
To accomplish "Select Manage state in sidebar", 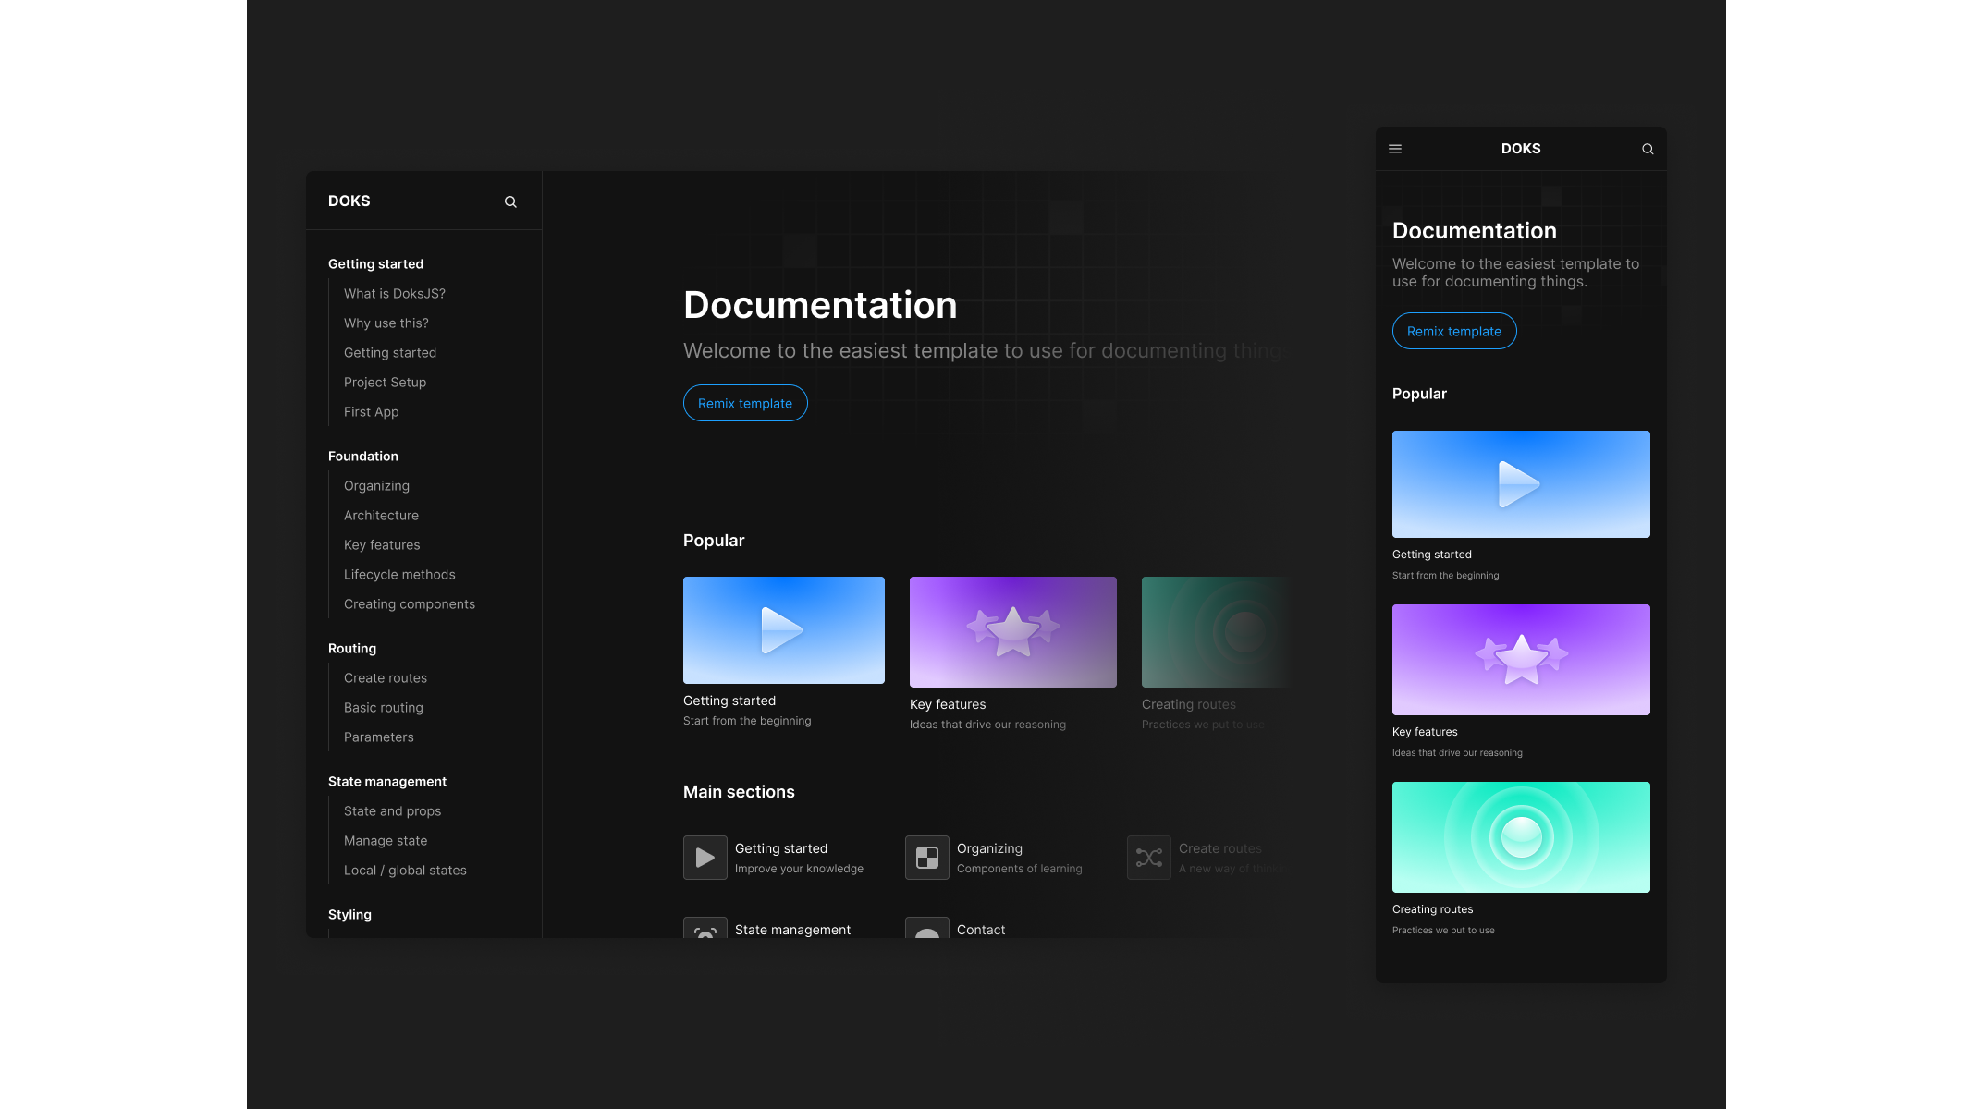I will pos(386,841).
